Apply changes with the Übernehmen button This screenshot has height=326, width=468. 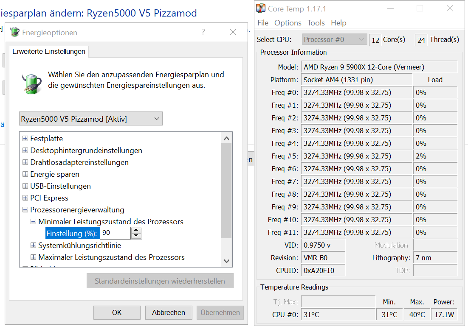click(220, 312)
